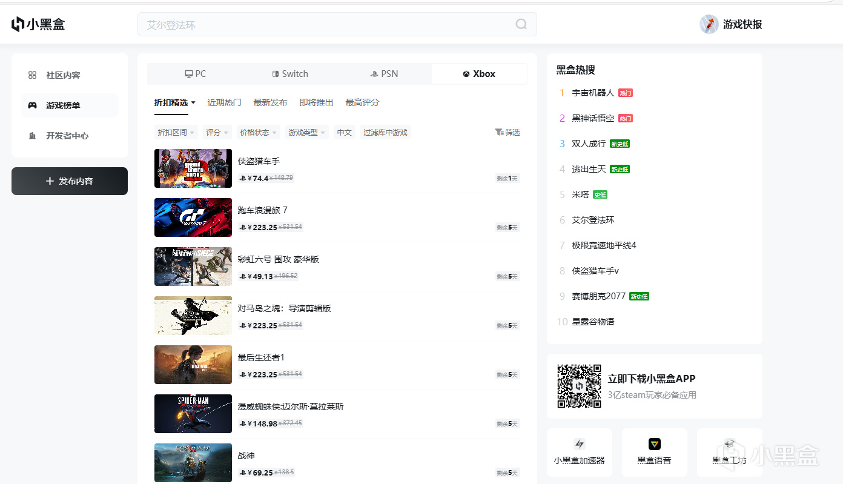Screen dimensions: 843x484
Task: Click the 跑车浪漫旅 7 game title
Action: [263, 210]
